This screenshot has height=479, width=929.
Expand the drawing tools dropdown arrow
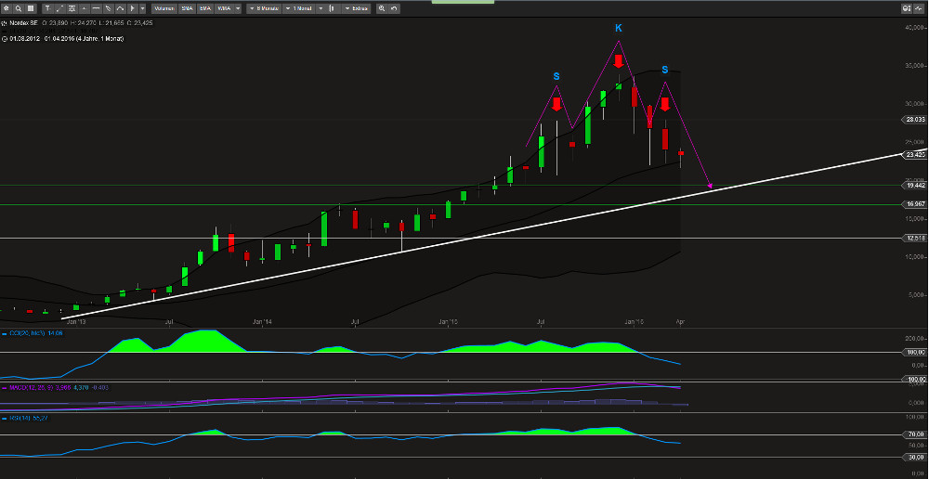pyautogui.click(x=142, y=8)
